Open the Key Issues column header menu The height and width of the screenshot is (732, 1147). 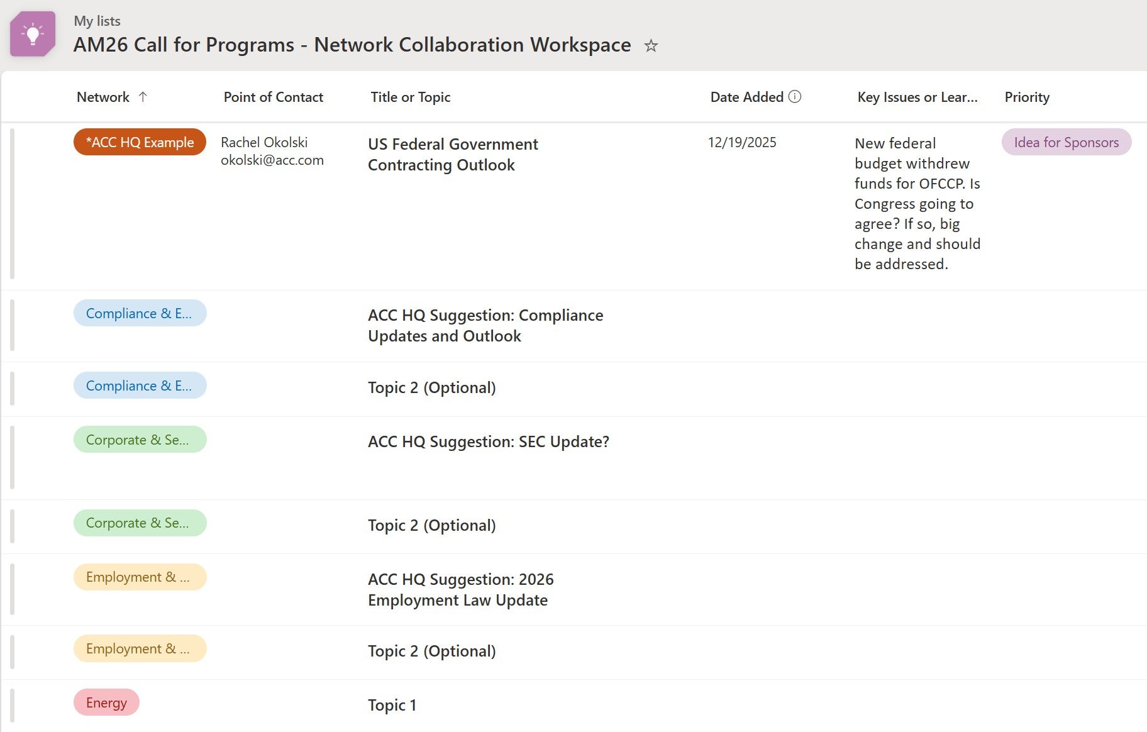917,97
